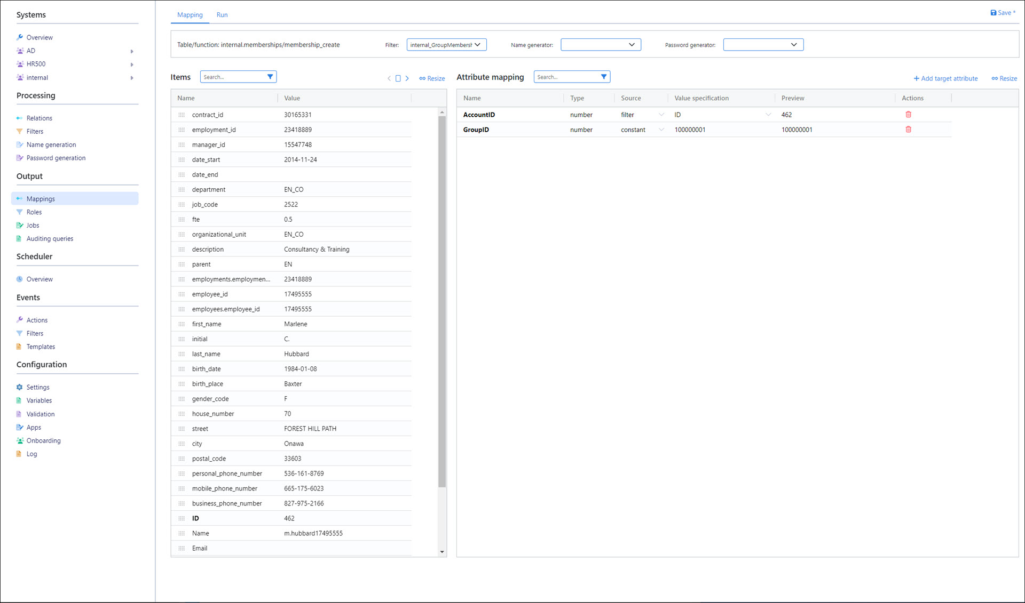Go to next item with right arrow
Viewport: 1025px width, 603px height.
[407, 78]
